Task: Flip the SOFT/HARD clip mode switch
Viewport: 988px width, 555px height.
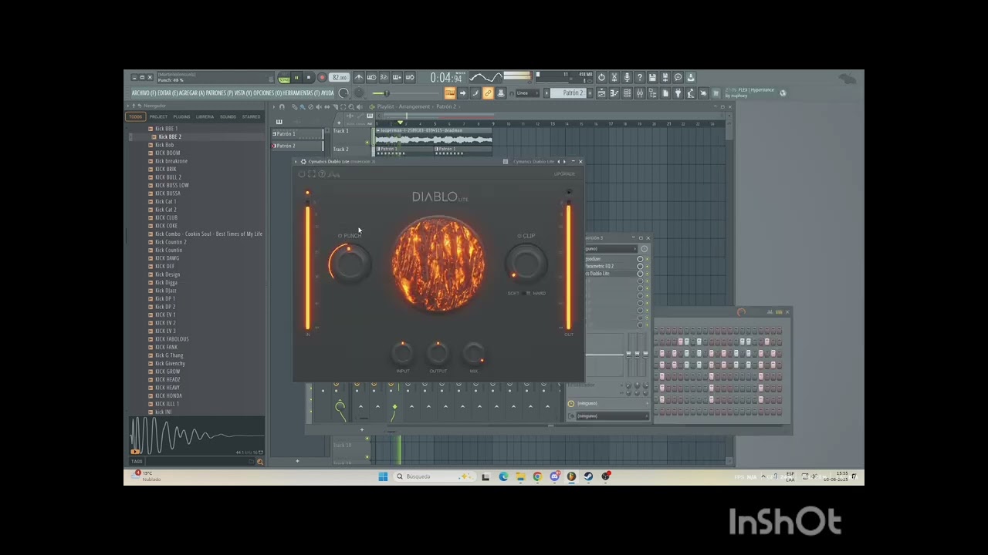Action: (x=526, y=293)
